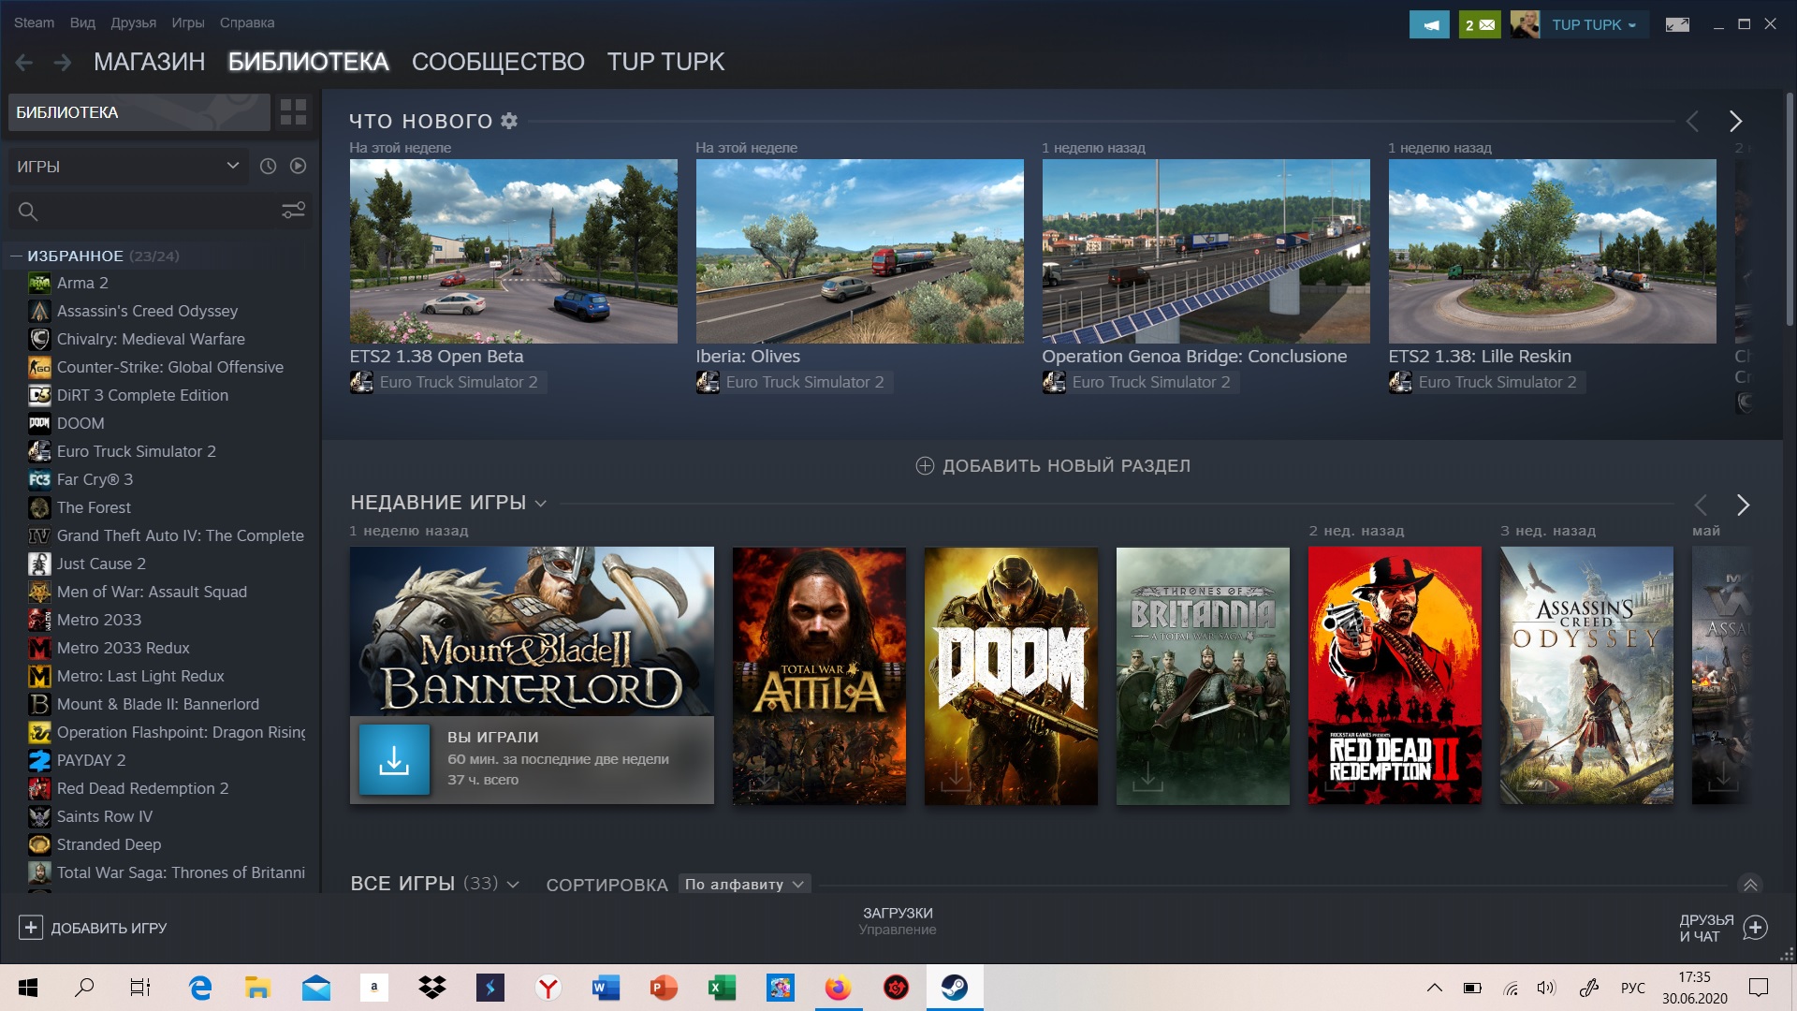The height and width of the screenshot is (1011, 1797).
Task: Select Counter-Strike: Global Offensive in sidebar
Action: (169, 367)
